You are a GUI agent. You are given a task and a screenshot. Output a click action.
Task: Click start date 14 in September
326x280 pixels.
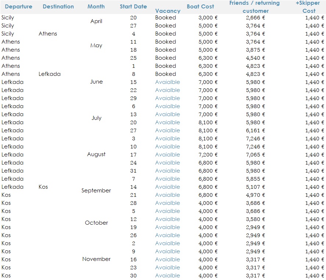(x=133, y=187)
